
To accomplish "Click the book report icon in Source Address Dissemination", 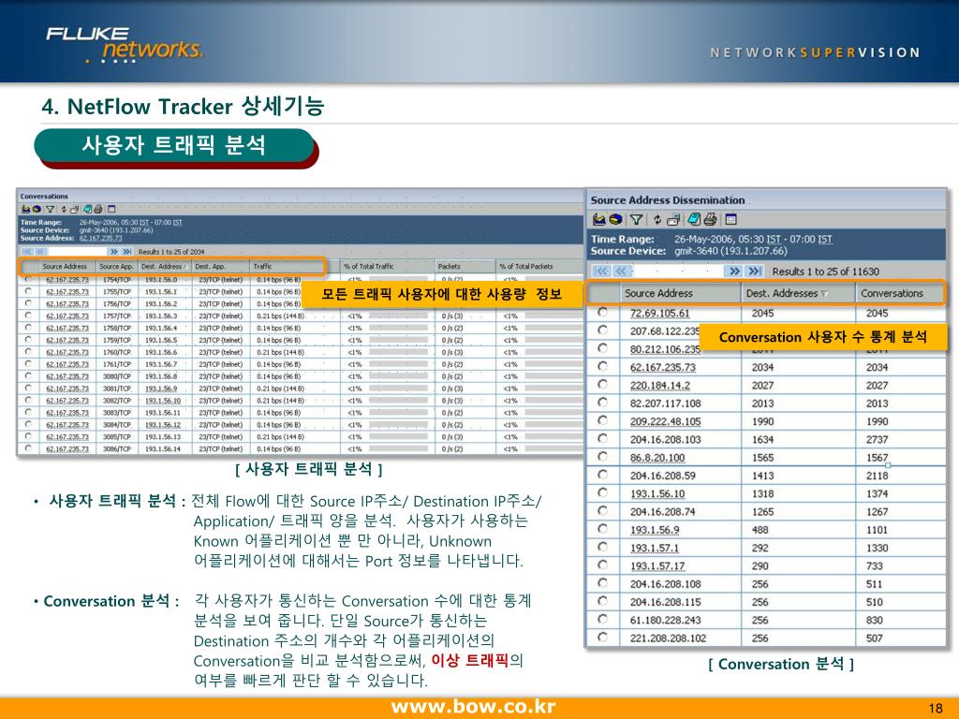I will click(x=694, y=220).
